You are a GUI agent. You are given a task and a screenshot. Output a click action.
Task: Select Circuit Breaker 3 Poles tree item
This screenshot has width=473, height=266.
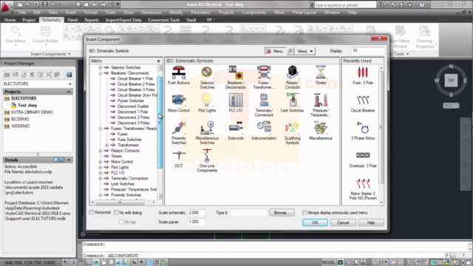136,89
